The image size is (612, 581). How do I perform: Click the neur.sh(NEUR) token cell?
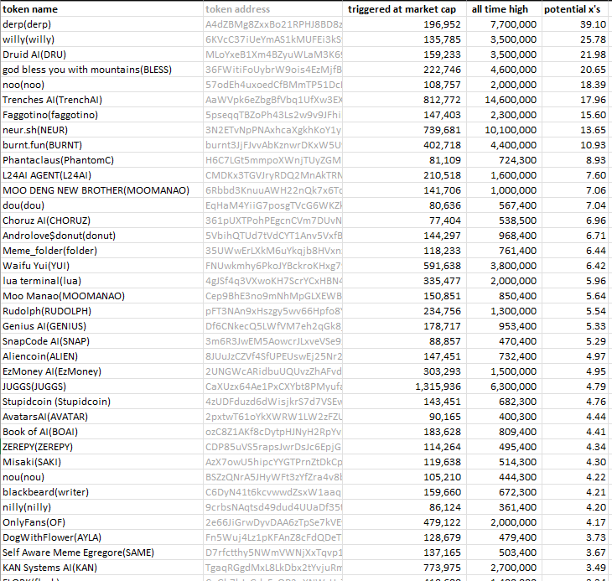coord(101,130)
